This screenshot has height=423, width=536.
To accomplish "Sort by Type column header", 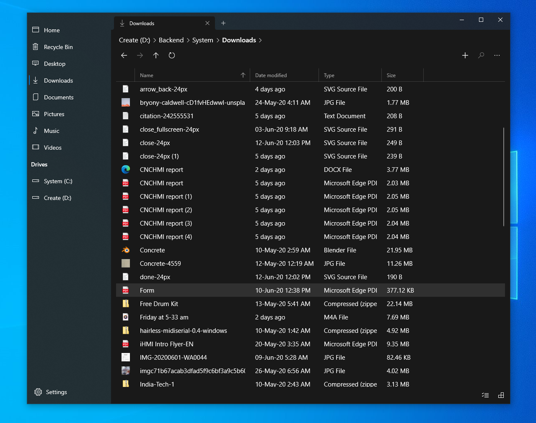I will (x=350, y=75).
